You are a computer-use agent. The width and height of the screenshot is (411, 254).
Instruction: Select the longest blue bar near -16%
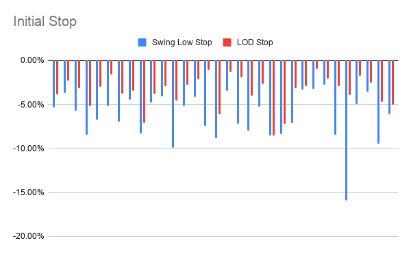click(x=346, y=130)
